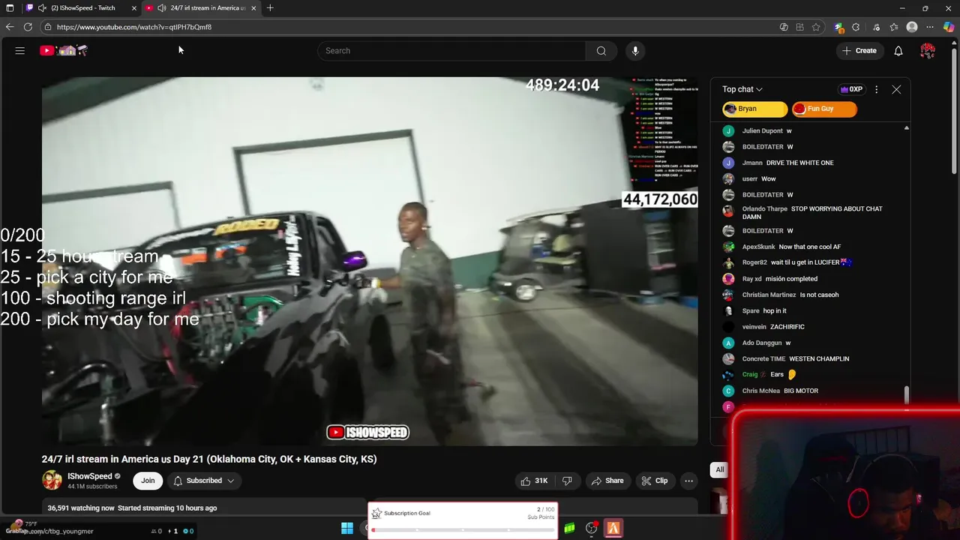Open the Bryan pinned chat chip
The height and width of the screenshot is (540, 960).
(x=754, y=109)
